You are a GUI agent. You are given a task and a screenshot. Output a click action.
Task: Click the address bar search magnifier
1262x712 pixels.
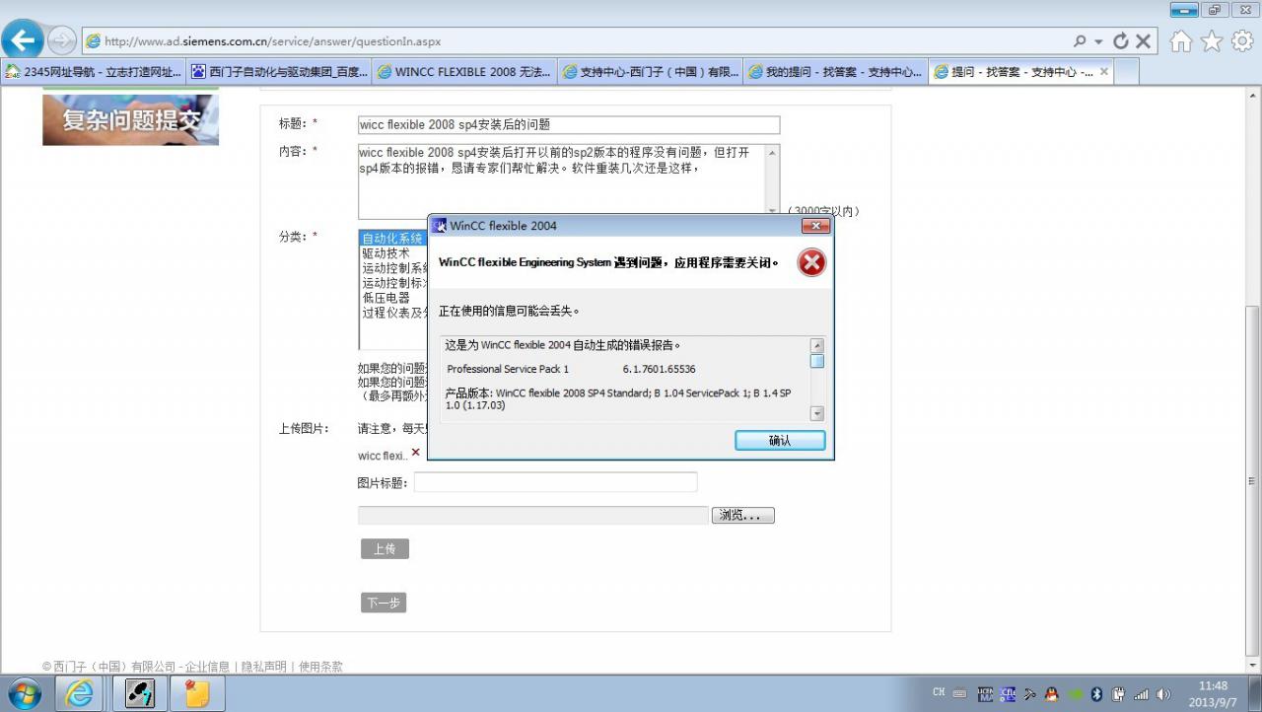point(1080,41)
